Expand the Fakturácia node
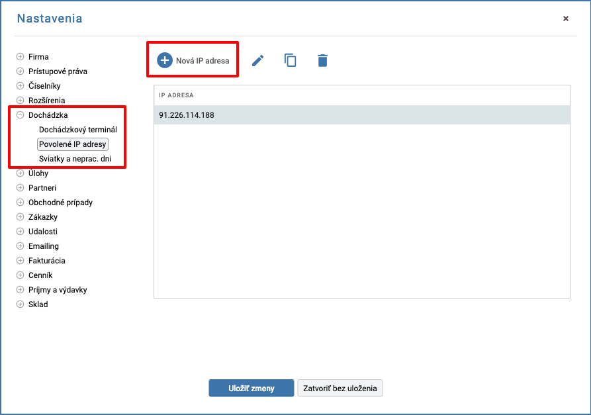The height and width of the screenshot is (415, 591). click(21, 261)
